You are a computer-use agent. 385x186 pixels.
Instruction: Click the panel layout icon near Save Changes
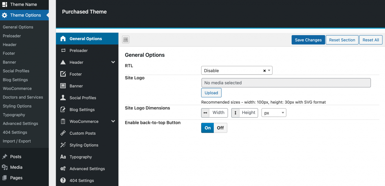[126, 39]
